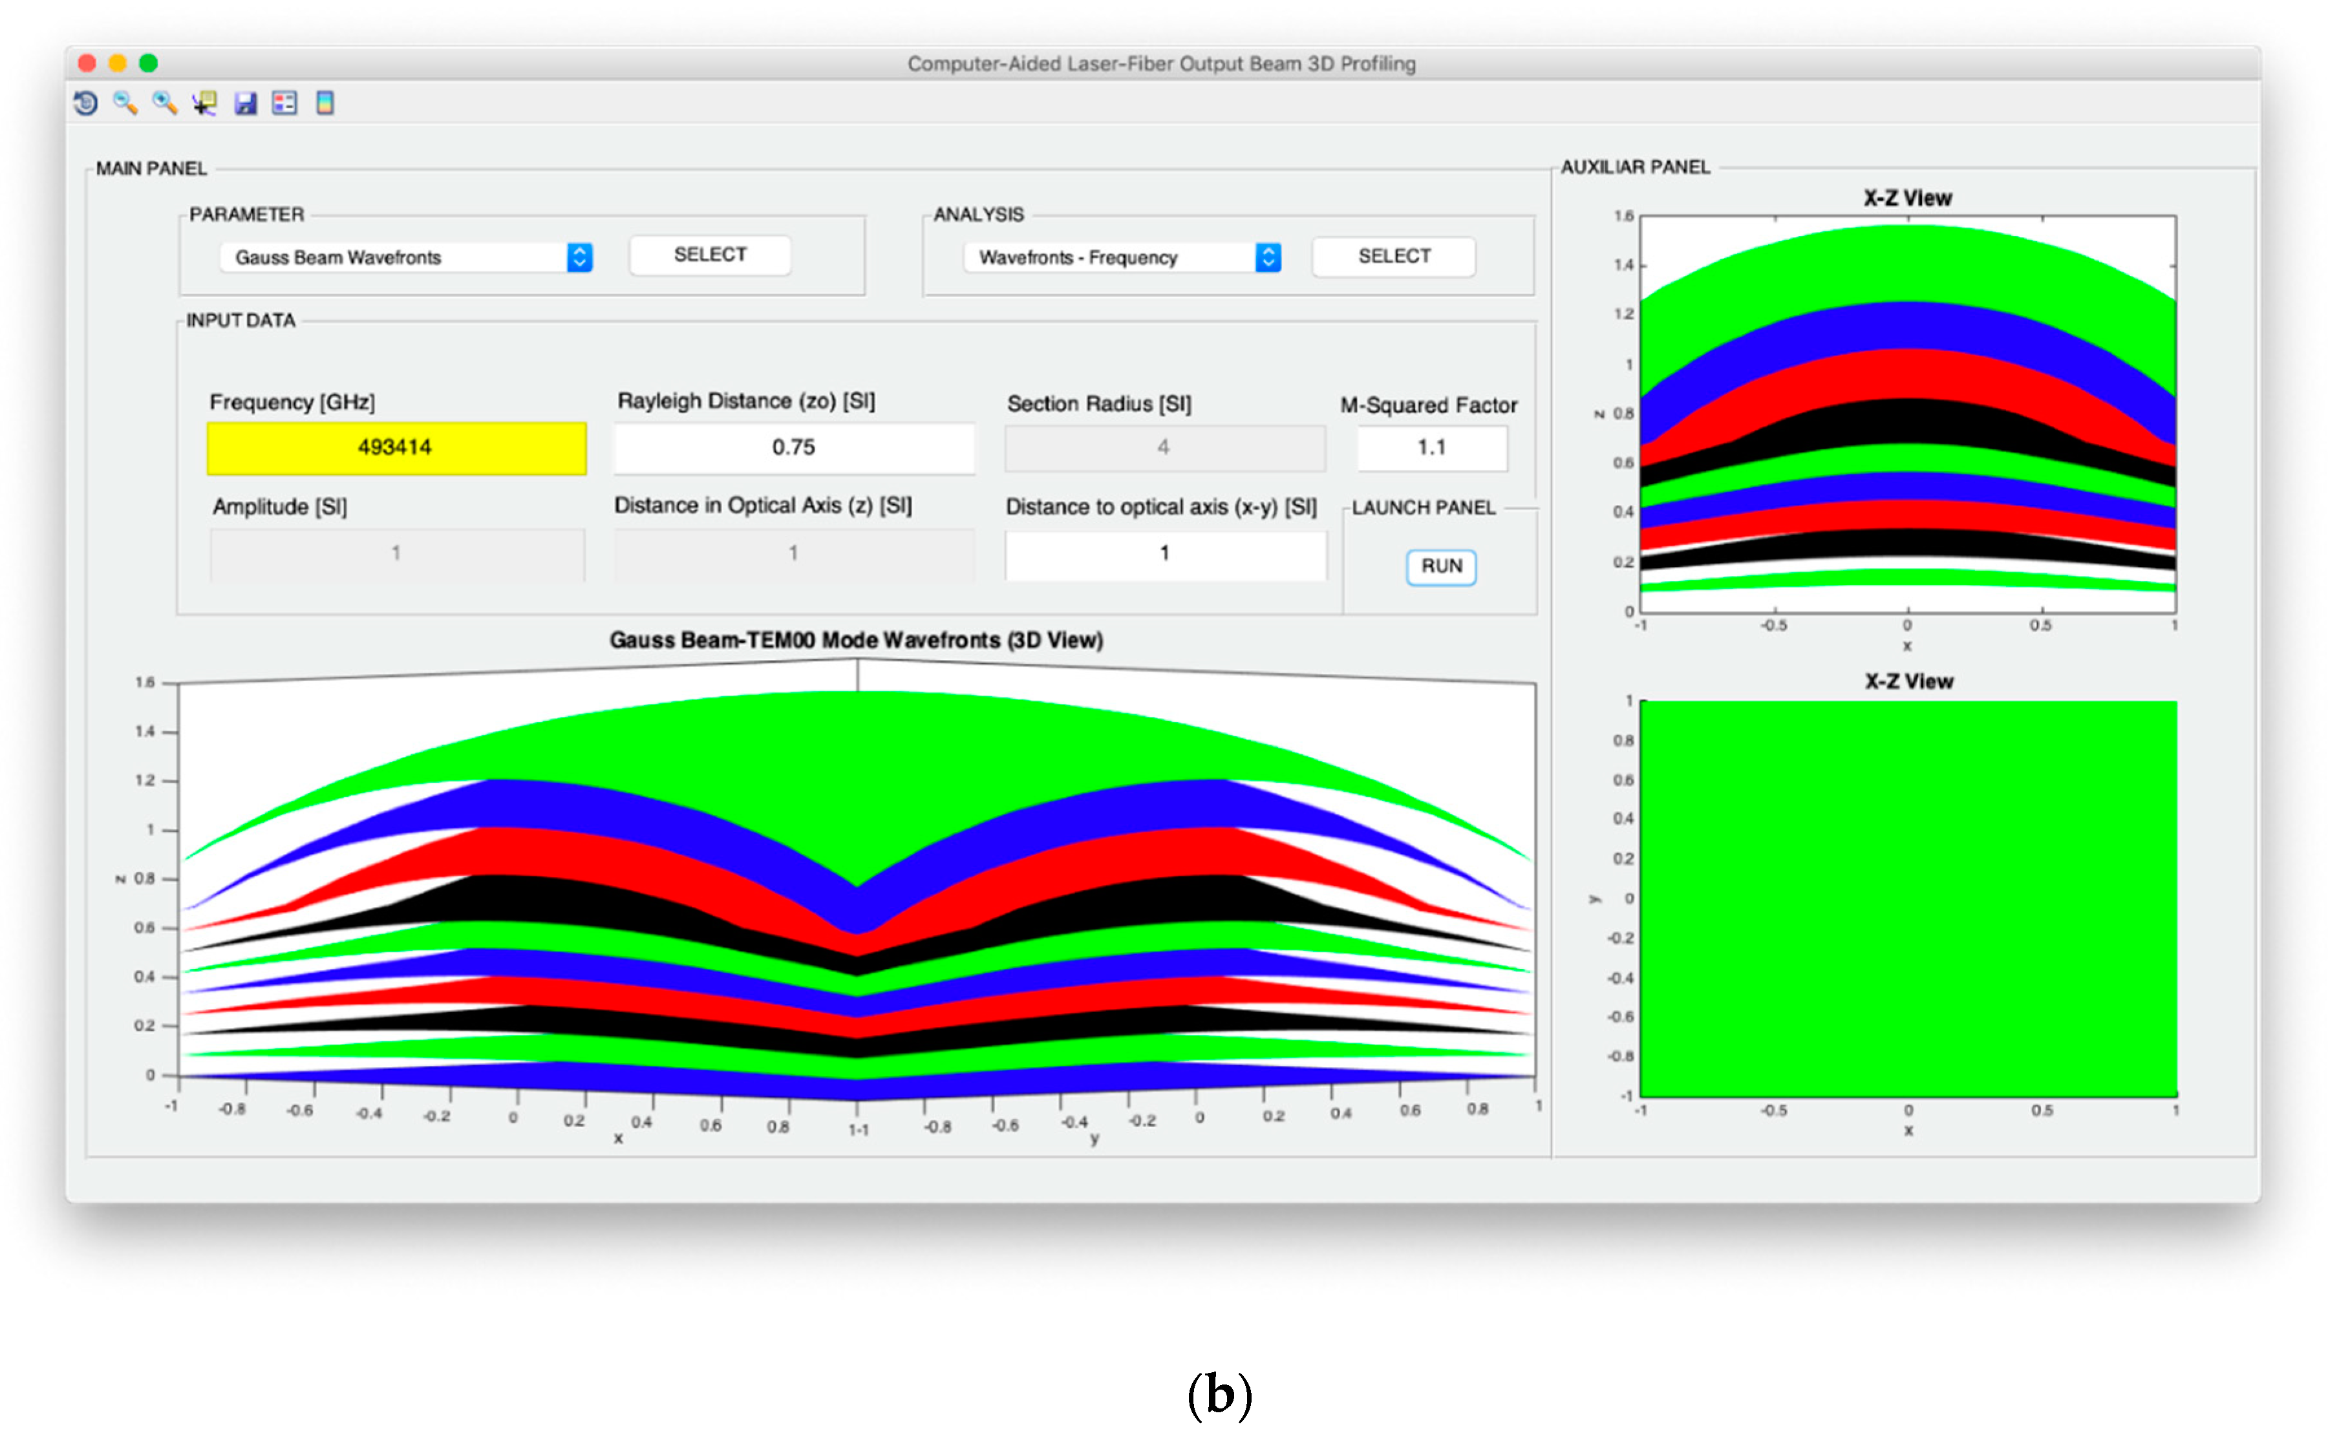Activate the Rotate 3D tool

(x=86, y=103)
